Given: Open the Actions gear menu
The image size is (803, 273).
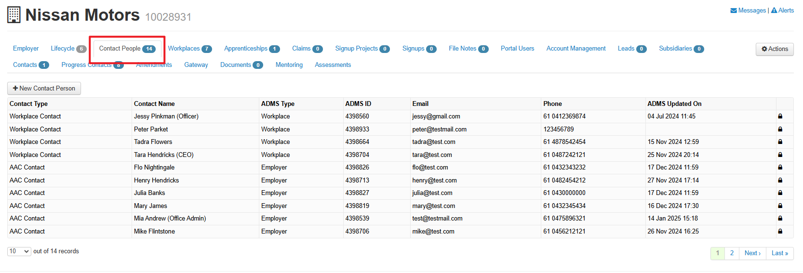Looking at the screenshot, I should (x=775, y=49).
